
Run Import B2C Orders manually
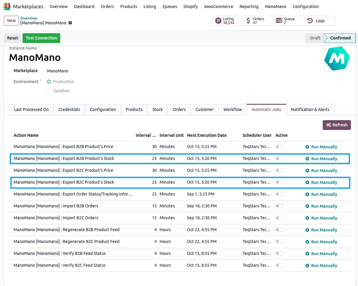(321, 218)
